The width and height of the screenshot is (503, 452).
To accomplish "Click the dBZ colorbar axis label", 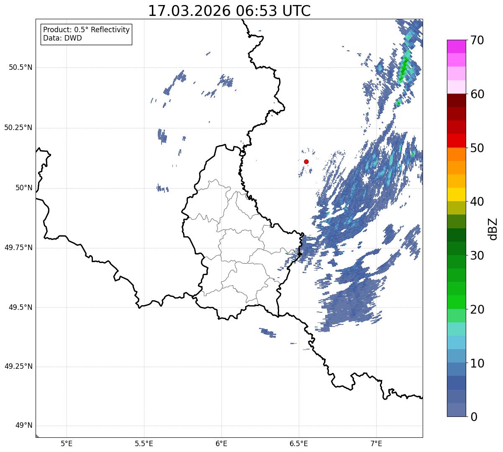I will coord(493,228).
